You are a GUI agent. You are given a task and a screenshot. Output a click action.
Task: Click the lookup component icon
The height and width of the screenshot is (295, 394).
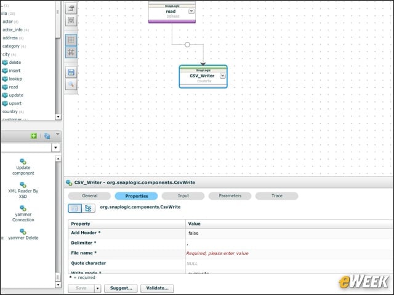(x=5, y=79)
